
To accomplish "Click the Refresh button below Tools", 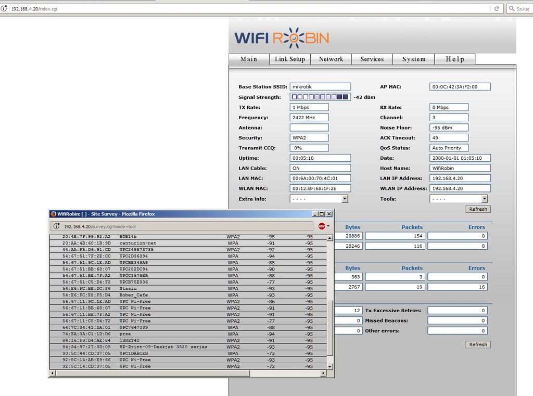I will [x=478, y=209].
